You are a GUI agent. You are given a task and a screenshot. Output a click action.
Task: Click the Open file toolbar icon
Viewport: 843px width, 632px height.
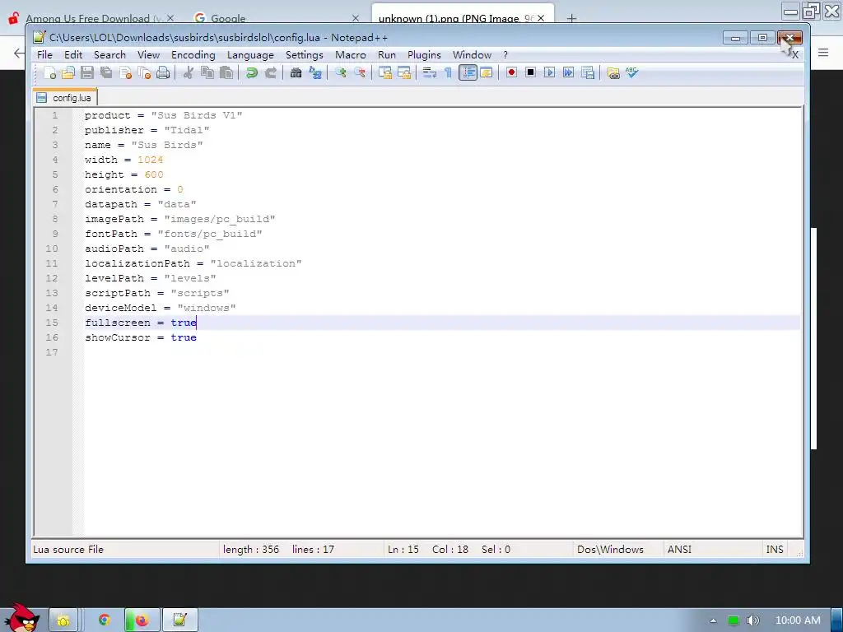[x=68, y=72]
